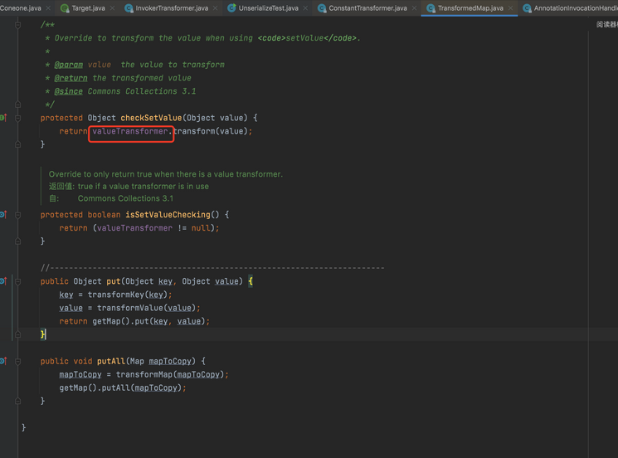Click the checkSetValue method name
618x458 pixels.
pyautogui.click(x=151, y=118)
